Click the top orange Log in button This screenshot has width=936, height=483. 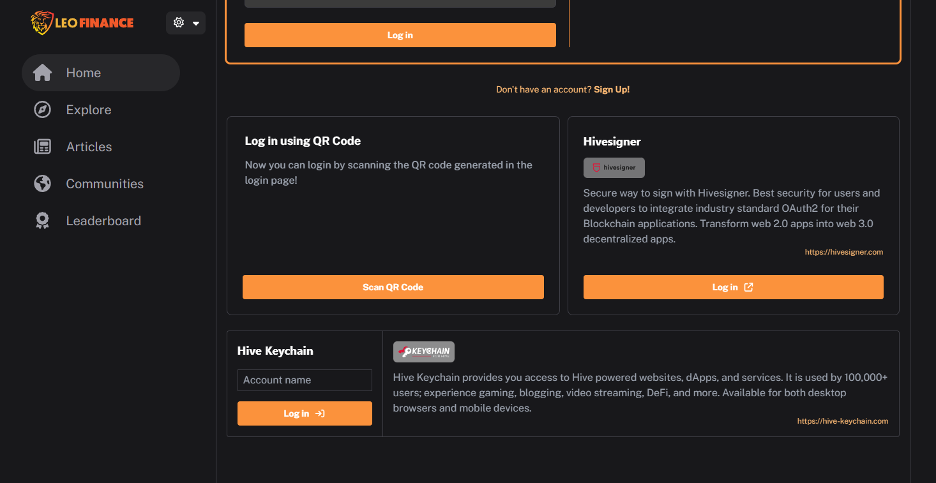click(400, 35)
